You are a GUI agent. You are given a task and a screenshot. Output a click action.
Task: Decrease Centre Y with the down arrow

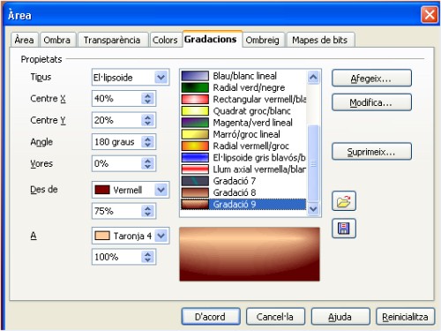click(147, 124)
